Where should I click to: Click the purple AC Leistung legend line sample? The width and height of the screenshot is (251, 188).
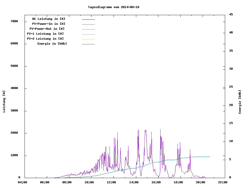coord(88,19)
